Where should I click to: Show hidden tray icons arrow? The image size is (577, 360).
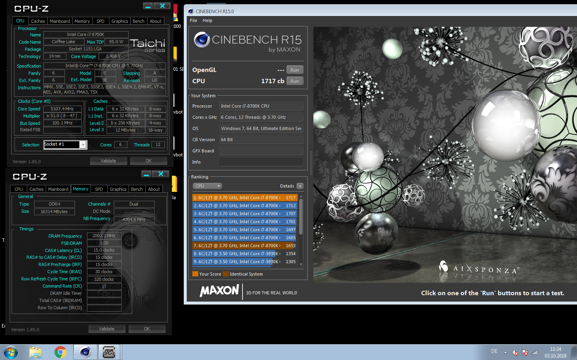(505, 352)
